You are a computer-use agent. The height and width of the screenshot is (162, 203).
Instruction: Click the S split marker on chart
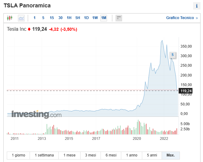[172, 55]
